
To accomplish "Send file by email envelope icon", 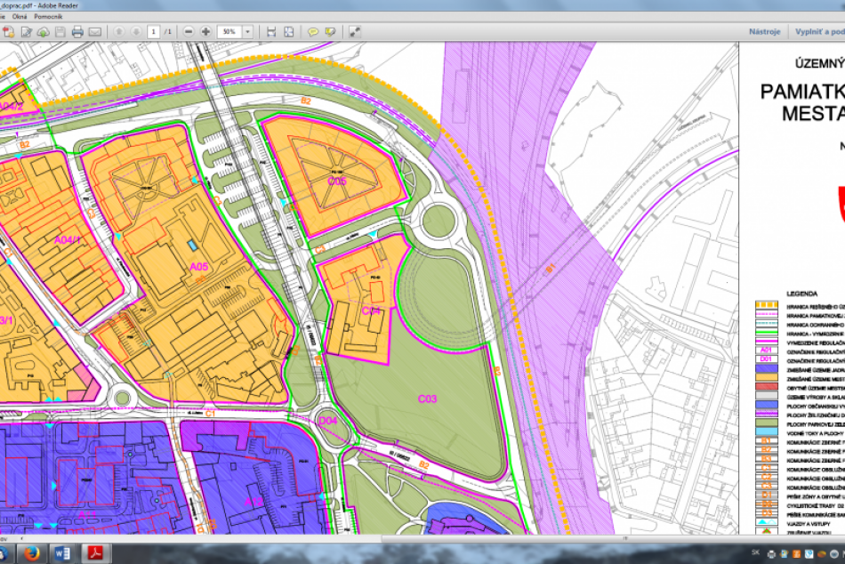I will pyautogui.click(x=94, y=32).
